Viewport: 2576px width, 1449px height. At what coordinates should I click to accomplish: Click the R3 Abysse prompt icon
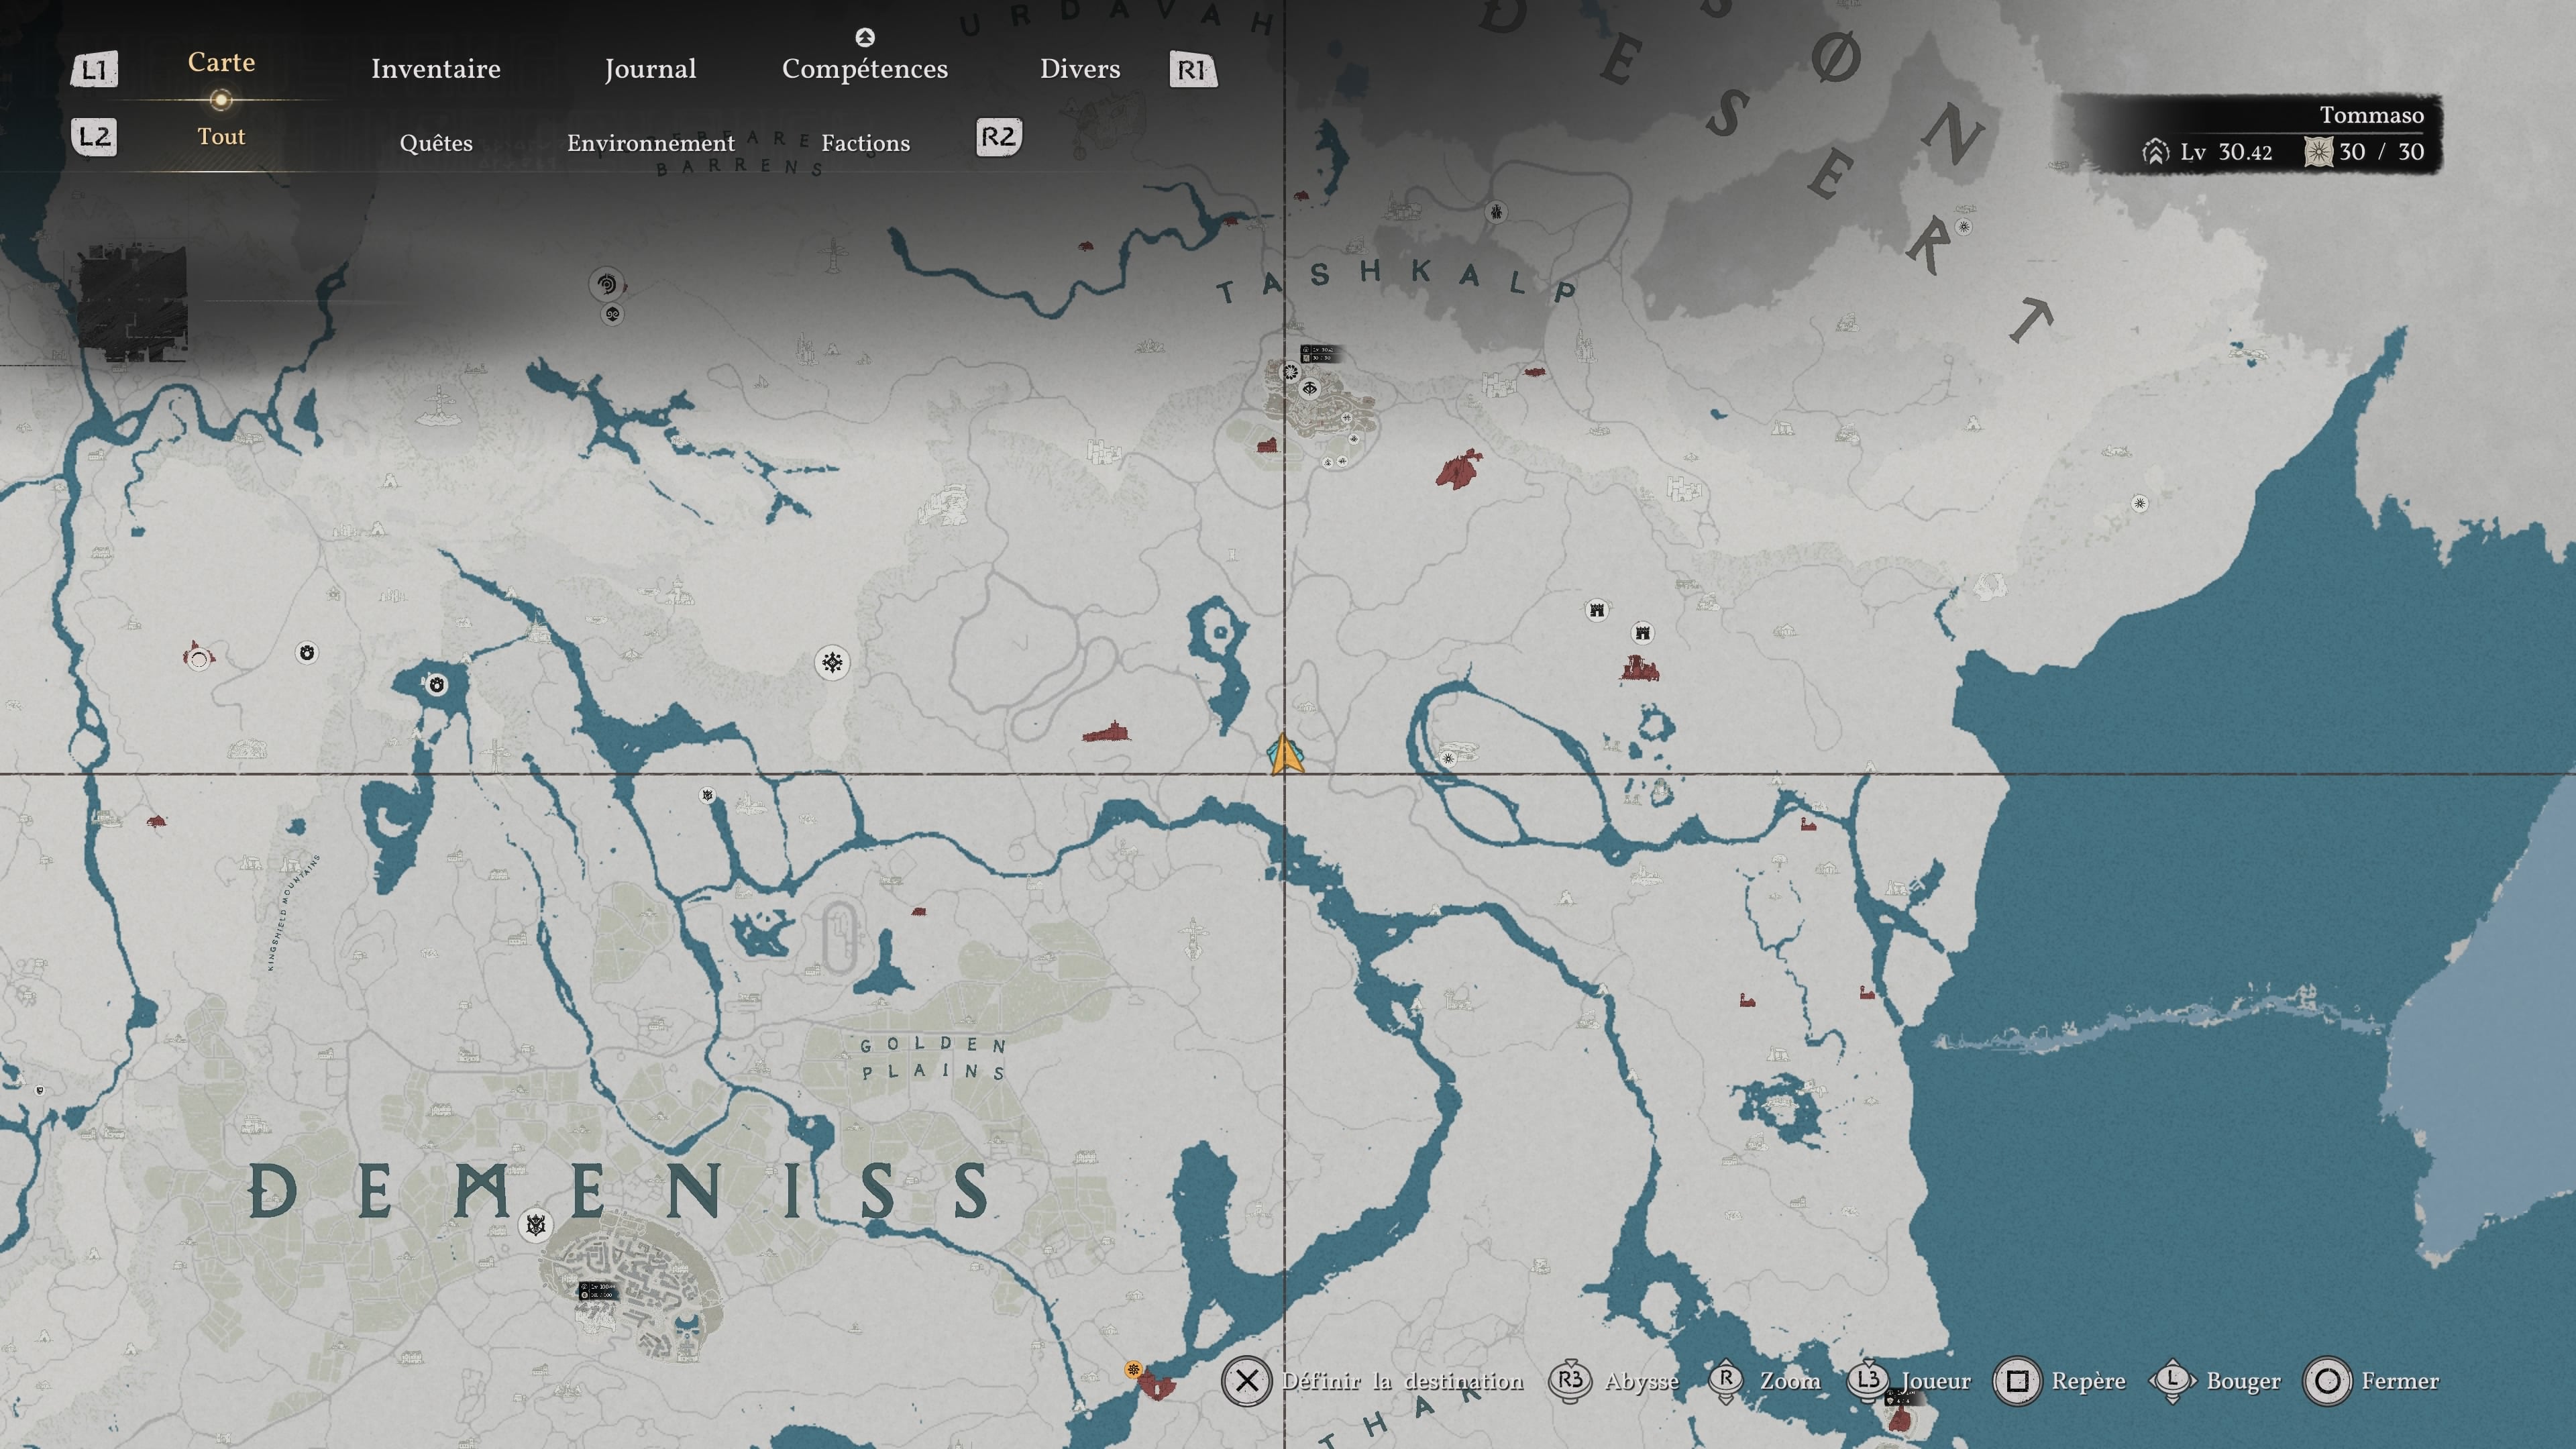tap(1570, 1381)
